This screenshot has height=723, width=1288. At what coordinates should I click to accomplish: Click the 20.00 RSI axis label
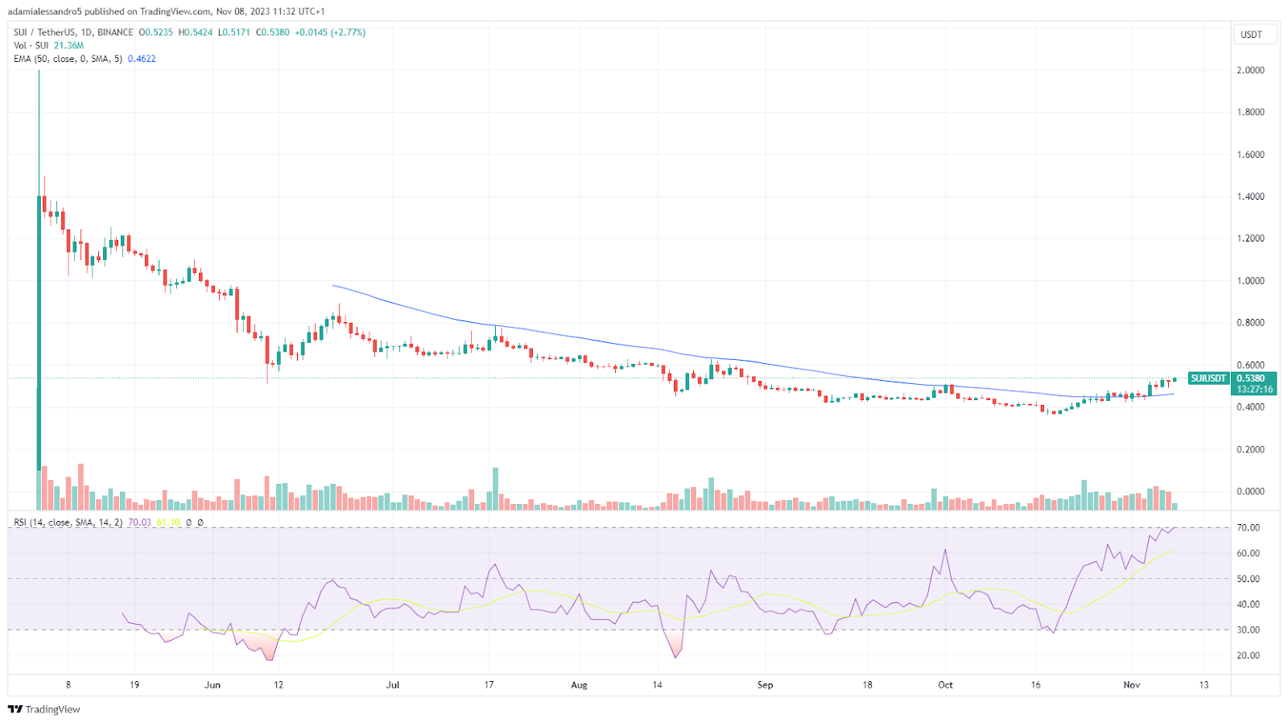pyautogui.click(x=1249, y=655)
